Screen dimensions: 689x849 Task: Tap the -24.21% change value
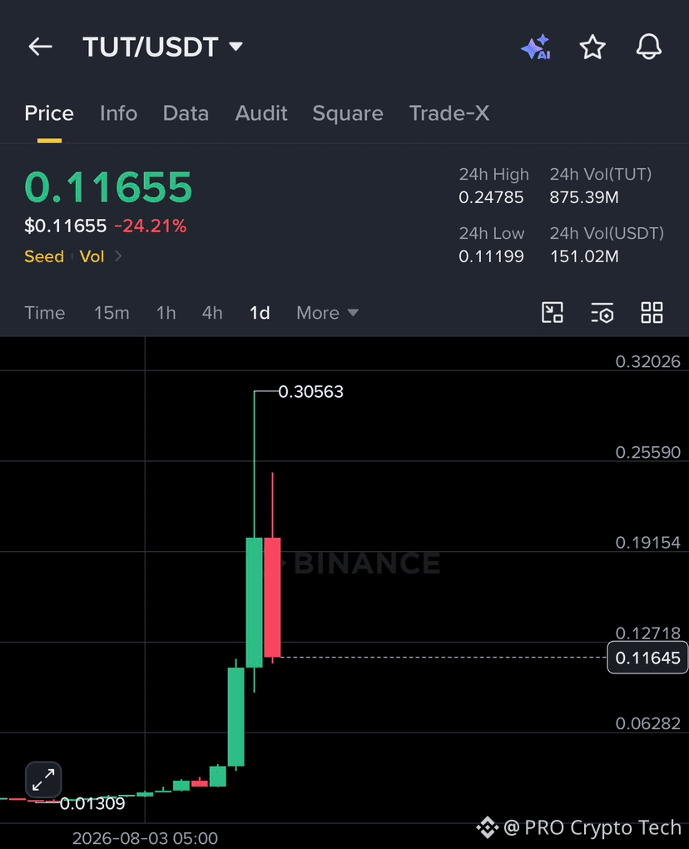click(151, 226)
